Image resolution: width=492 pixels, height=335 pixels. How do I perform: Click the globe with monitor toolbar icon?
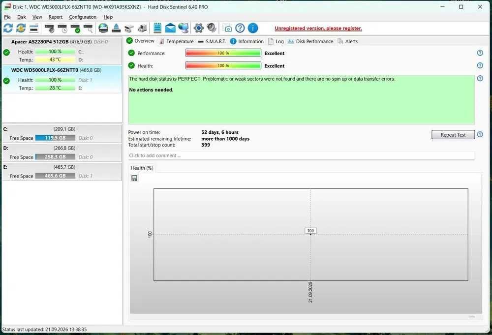[x=184, y=28]
